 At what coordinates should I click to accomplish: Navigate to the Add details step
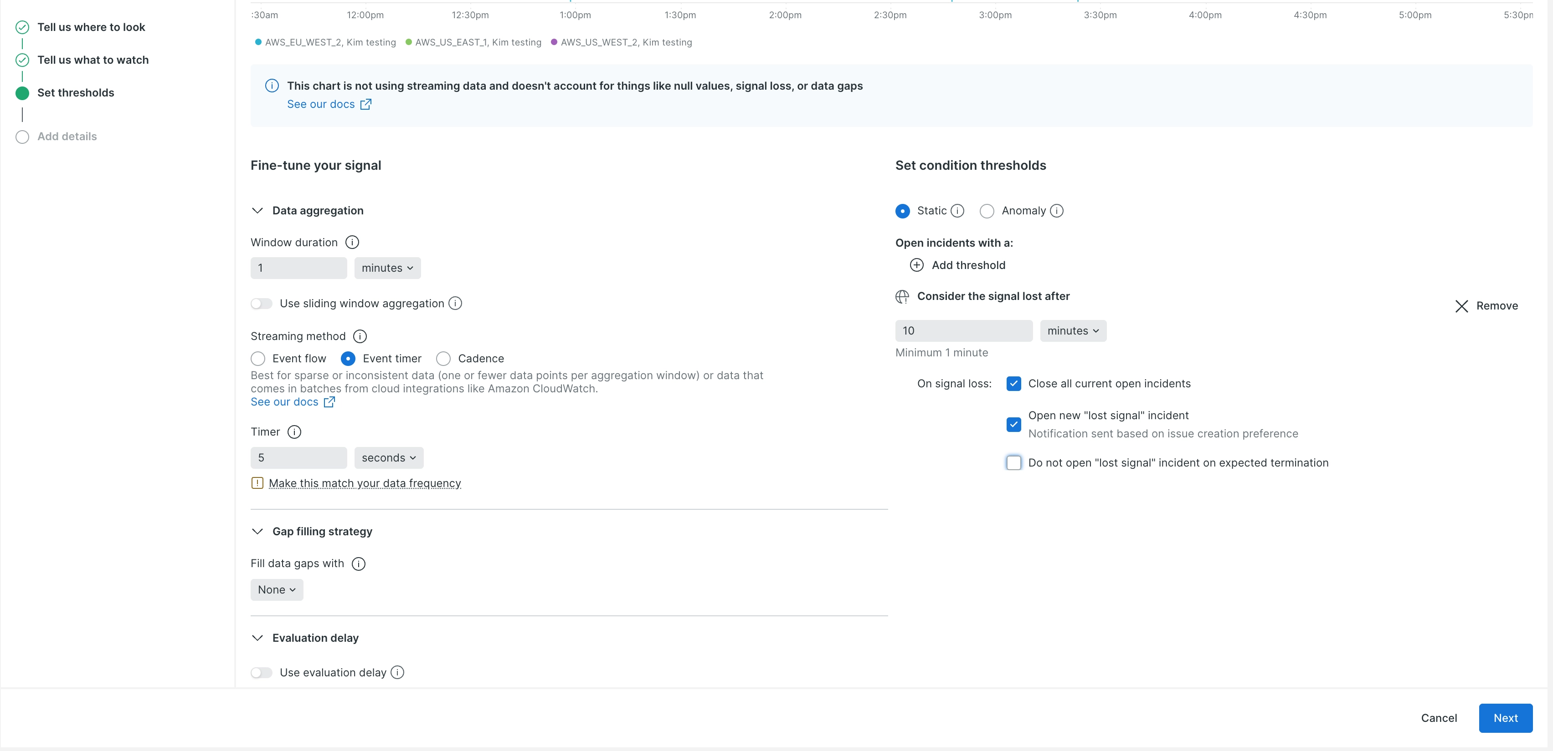click(x=67, y=136)
